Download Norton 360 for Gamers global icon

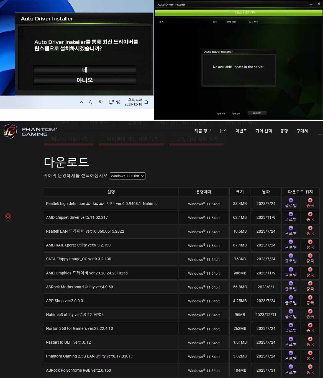tap(291, 325)
